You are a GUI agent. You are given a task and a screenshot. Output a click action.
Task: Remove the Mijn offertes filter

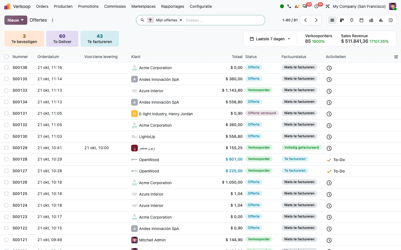pos(181,20)
